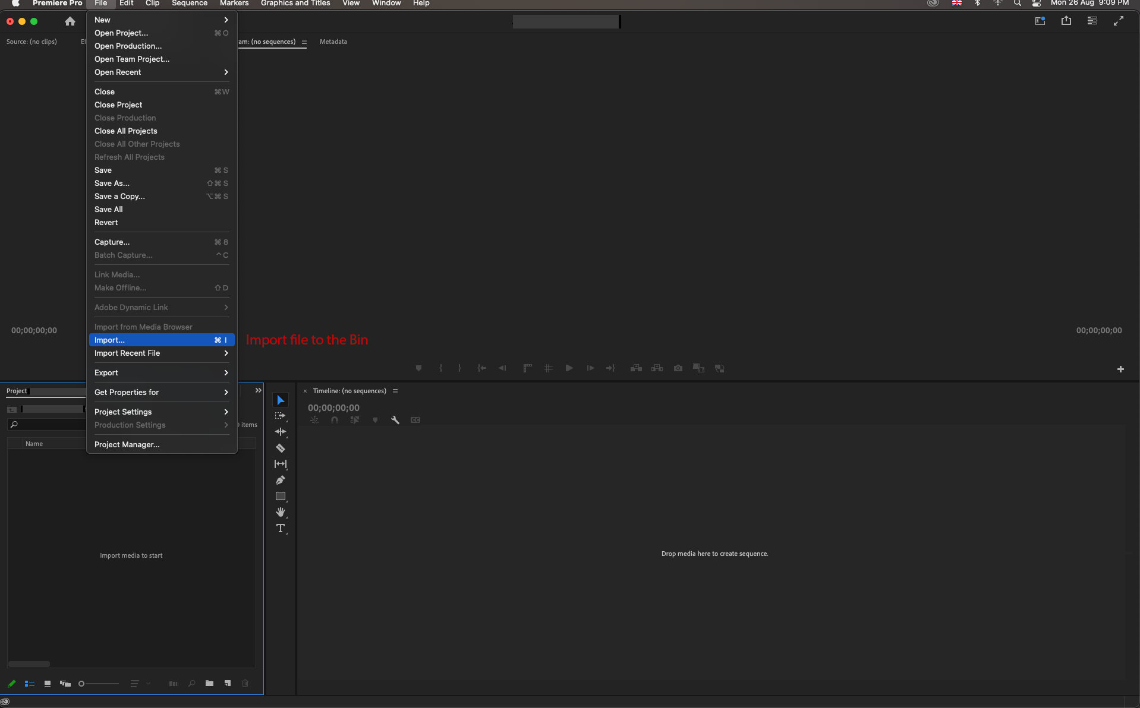1140x708 pixels.
Task: Click the Add Marker button in Program monitor
Action: coord(418,368)
